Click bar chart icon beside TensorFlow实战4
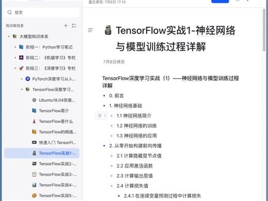Viewport: 268px width, 201px height. point(34,185)
